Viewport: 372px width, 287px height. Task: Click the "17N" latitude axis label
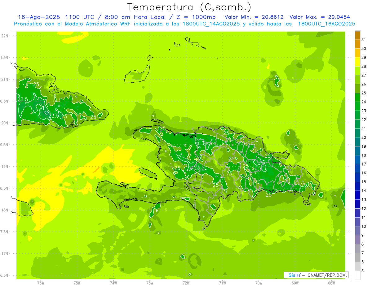click(x=5, y=254)
